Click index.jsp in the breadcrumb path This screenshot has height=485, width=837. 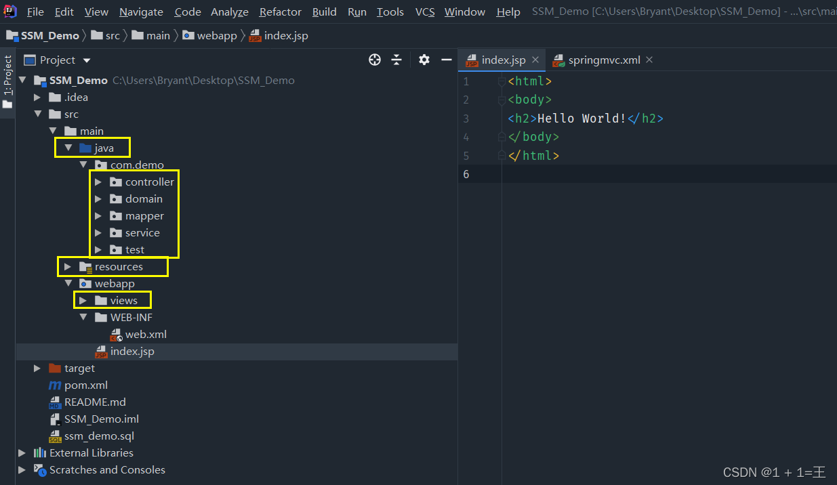(x=279, y=36)
